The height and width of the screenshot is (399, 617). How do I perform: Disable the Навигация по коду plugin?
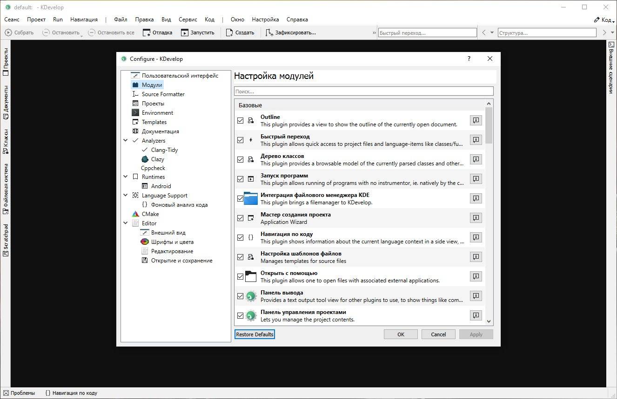[x=241, y=237]
